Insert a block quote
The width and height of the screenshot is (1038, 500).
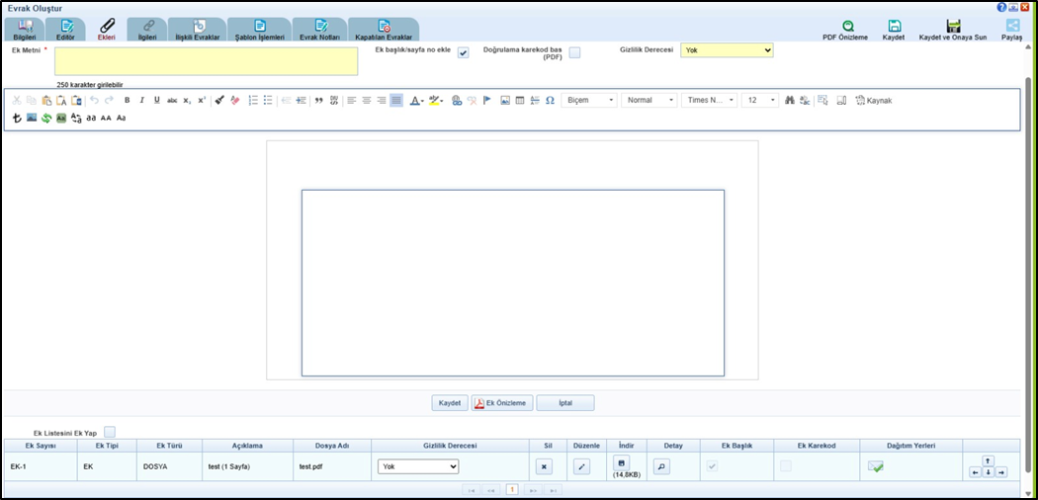pos(319,100)
